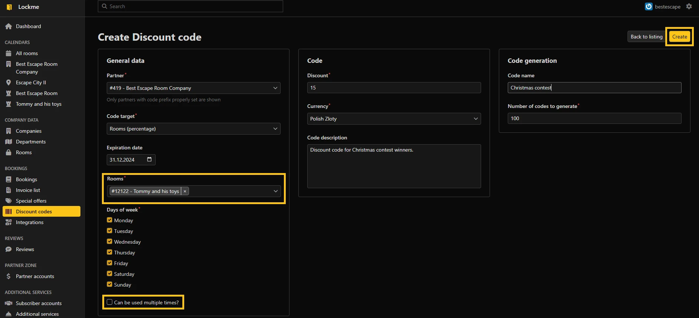Image resolution: width=699 pixels, height=318 pixels.
Task: Uncheck the Monday checkbox
Action: pos(110,220)
